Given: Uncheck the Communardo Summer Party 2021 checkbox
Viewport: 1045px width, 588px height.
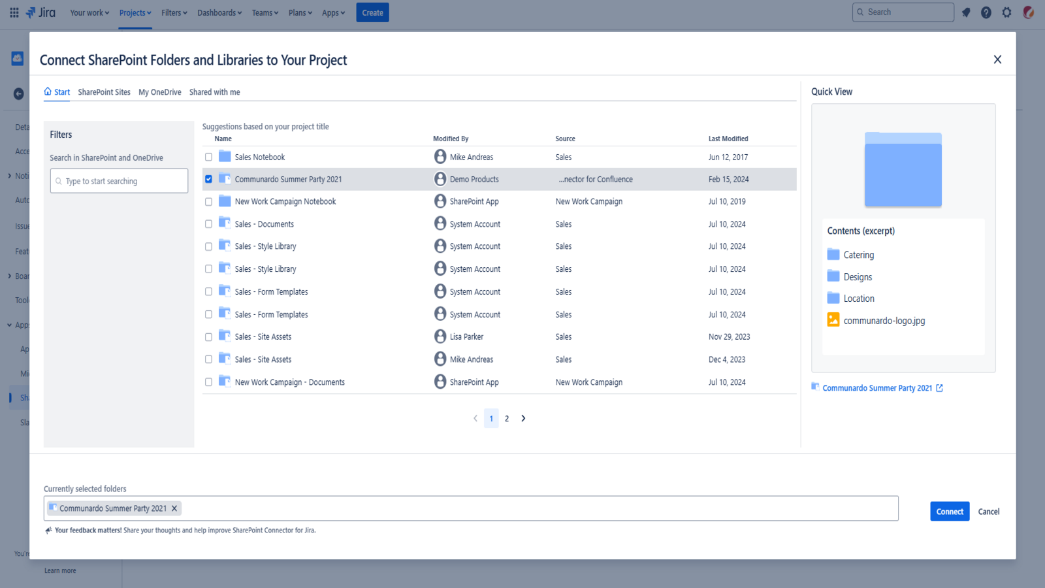Looking at the screenshot, I should point(208,179).
